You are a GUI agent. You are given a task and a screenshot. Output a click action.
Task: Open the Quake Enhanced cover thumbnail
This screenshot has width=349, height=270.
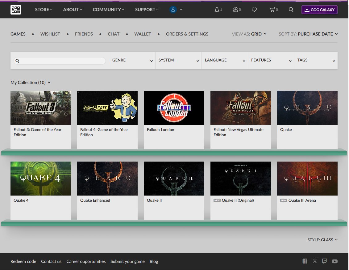pos(107,179)
